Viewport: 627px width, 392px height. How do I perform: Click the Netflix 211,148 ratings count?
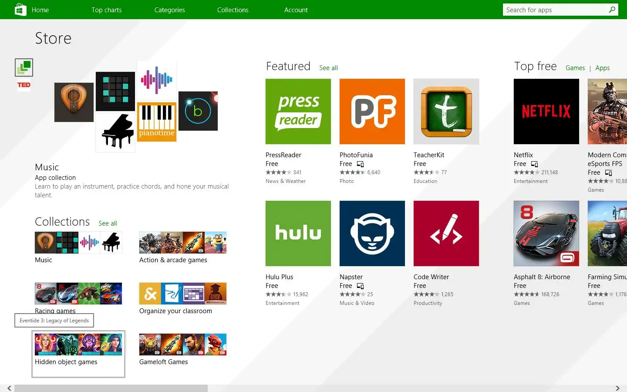[x=549, y=172]
